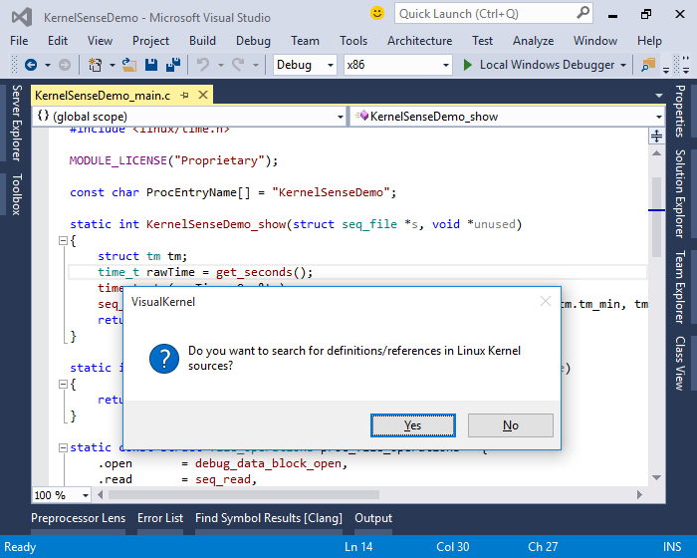Viewport: 697px width, 558px height.
Task: Open the Class View side tab
Action: click(680, 364)
